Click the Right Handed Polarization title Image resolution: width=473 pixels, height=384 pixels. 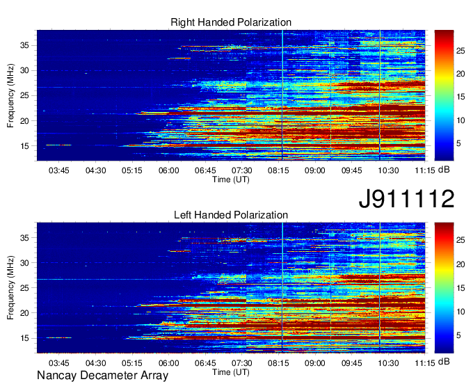(x=231, y=22)
